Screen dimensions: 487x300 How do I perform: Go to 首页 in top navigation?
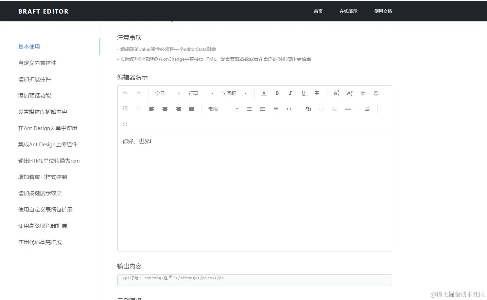(318, 11)
